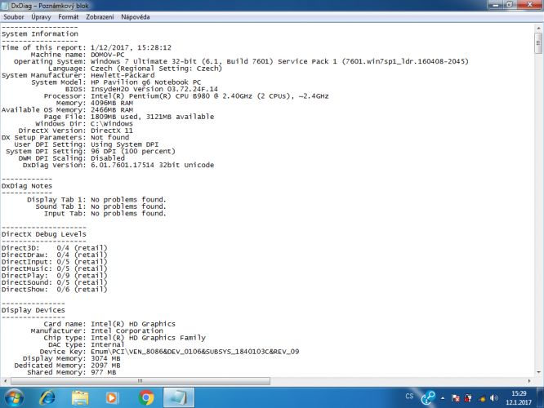Click the 'C:\Windows' directory text
The width and height of the screenshot is (544, 408).
(x=112, y=124)
